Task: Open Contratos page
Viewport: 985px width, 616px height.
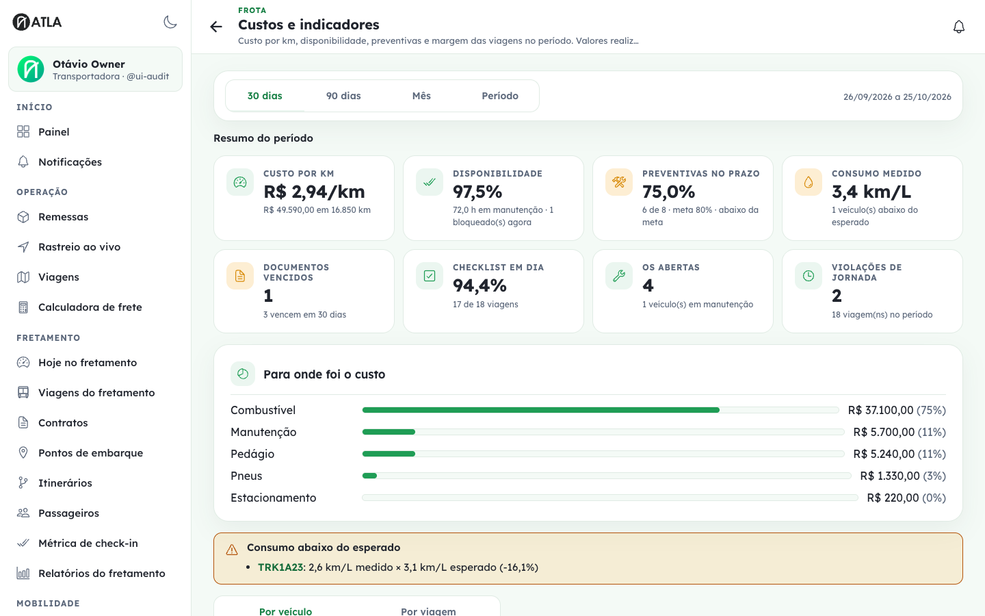Action: (x=95, y=423)
